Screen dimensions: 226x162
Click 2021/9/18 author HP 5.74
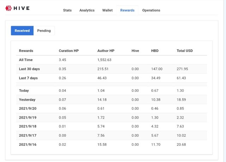[101, 126]
